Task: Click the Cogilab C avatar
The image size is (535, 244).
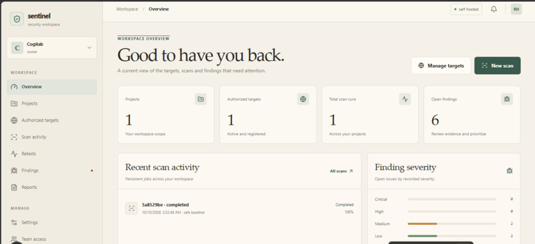Action: tap(17, 48)
